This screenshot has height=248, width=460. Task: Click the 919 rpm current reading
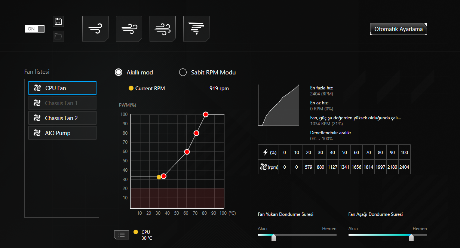point(219,88)
